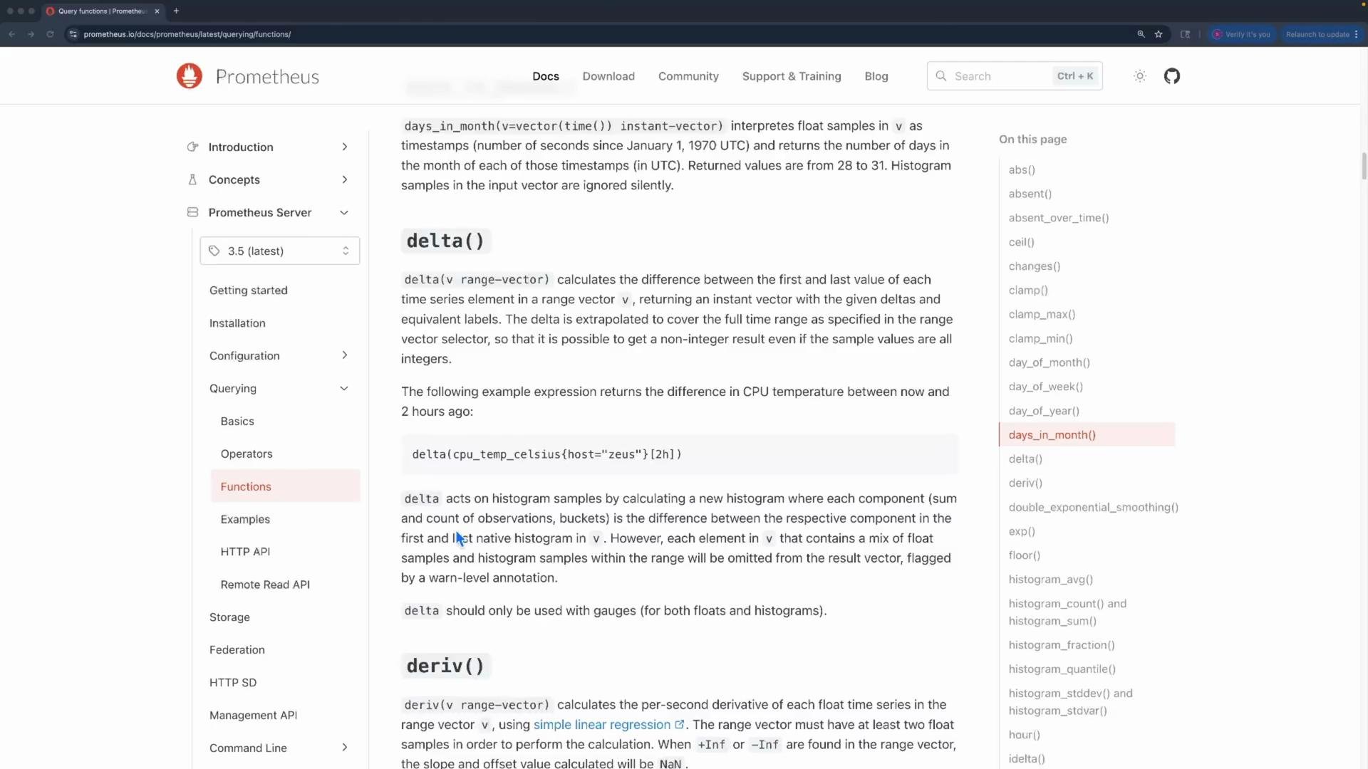The height and width of the screenshot is (769, 1368).
Task: Bookmark the page with the star icon
Action: pyautogui.click(x=1159, y=34)
